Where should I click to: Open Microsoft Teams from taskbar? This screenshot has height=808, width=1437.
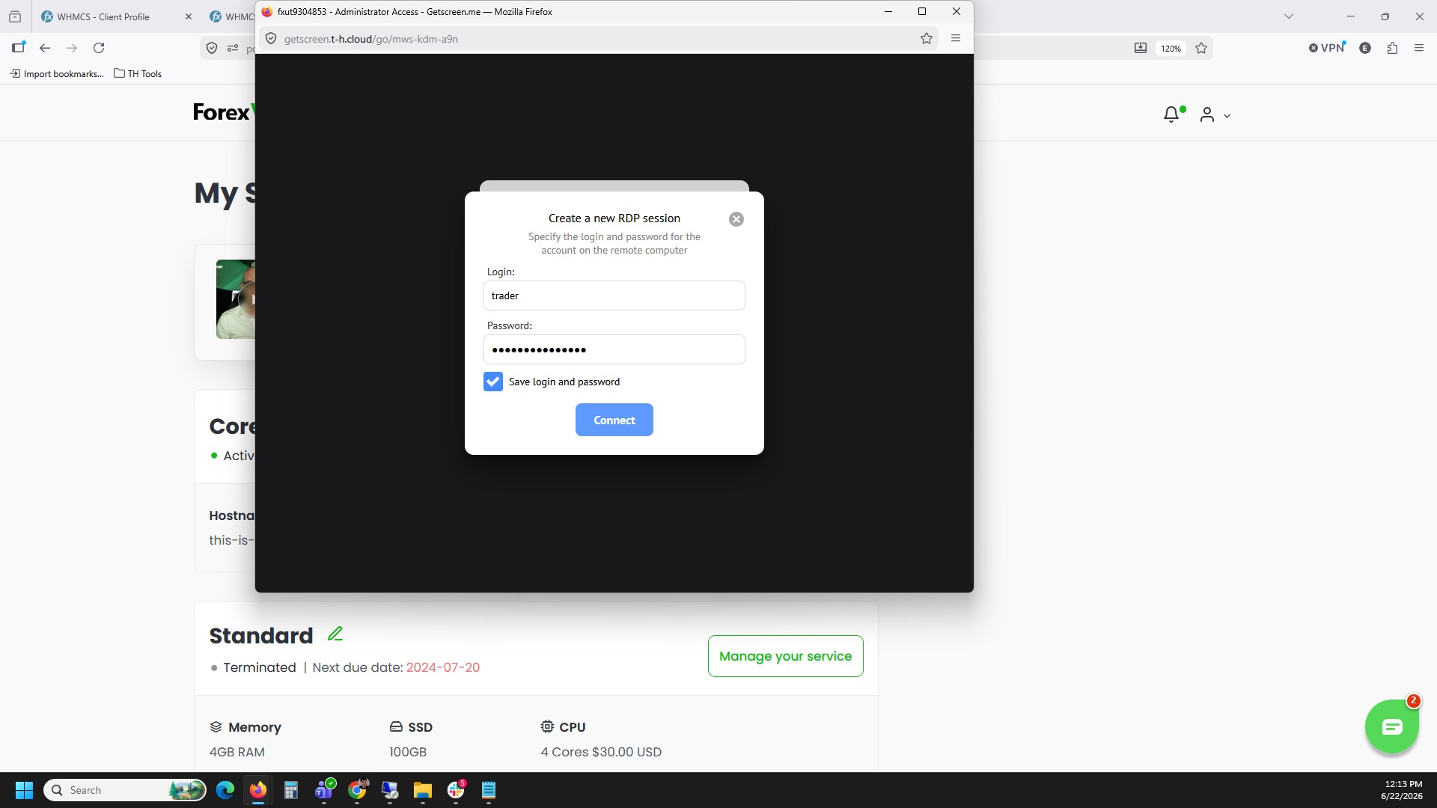324,790
